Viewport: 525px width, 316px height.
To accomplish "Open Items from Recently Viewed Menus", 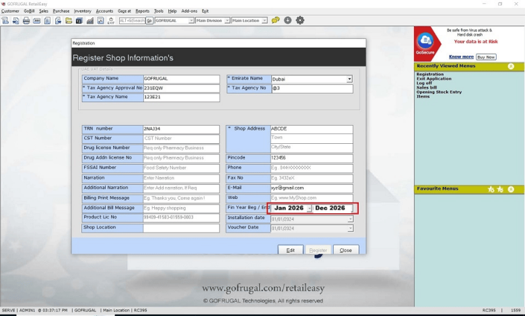I will [423, 97].
